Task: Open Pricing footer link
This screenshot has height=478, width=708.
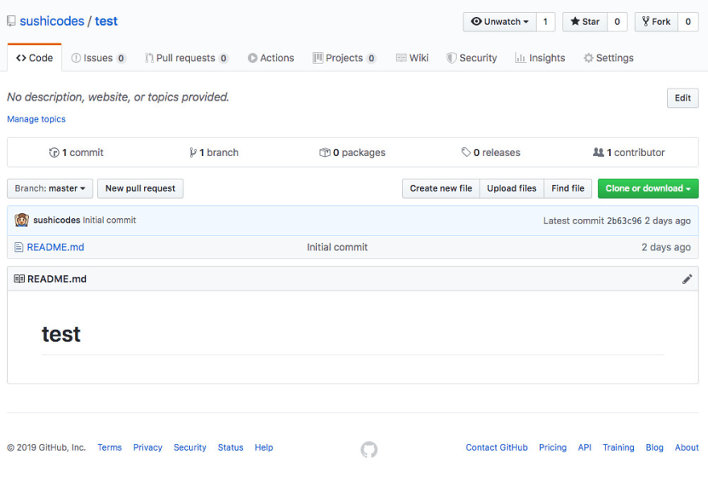Action: [x=553, y=447]
